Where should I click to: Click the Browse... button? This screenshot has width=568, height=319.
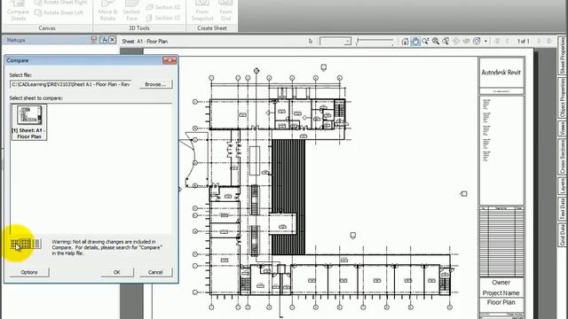point(155,84)
